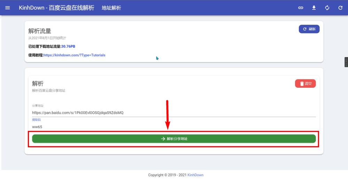The height and width of the screenshot is (180, 348).
Task: Click the 提取码 field label
Action: 36,120
